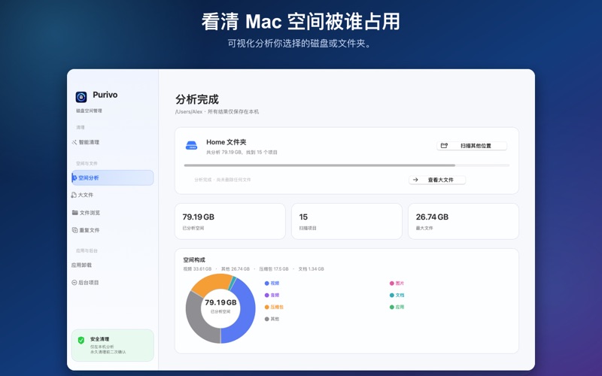This screenshot has height=376, width=602.
Task: Click the 查看大文件 button
Action: (437, 180)
